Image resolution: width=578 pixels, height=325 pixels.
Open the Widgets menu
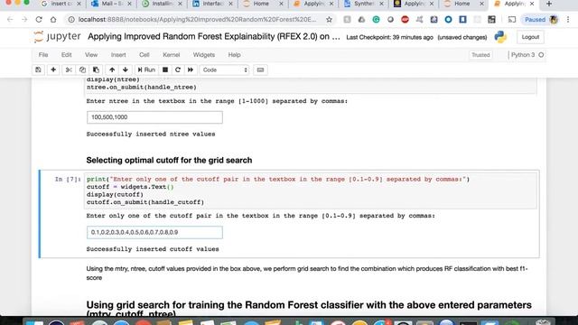click(204, 54)
